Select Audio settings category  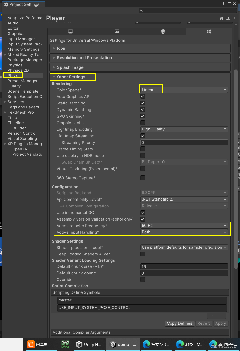pos(13,23)
